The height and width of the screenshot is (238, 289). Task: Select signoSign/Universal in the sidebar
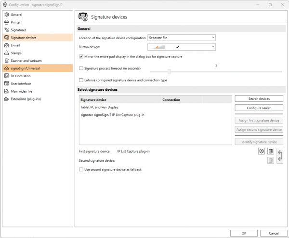(38, 69)
